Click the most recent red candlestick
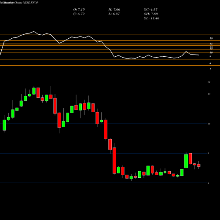This screenshot has width=220, height=220. coord(199,165)
